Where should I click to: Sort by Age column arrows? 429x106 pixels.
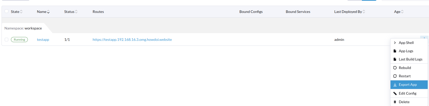[x=402, y=12]
